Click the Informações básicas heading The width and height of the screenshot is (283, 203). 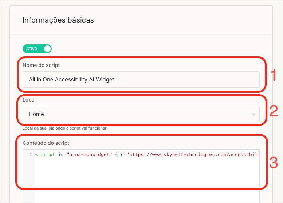pyautogui.click(x=58, y=20)
